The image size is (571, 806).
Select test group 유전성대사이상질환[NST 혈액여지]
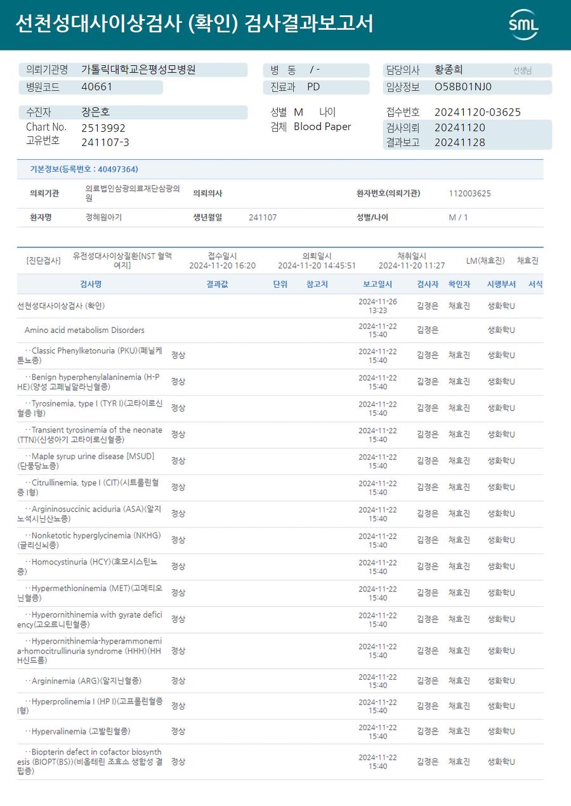(122, 260)
